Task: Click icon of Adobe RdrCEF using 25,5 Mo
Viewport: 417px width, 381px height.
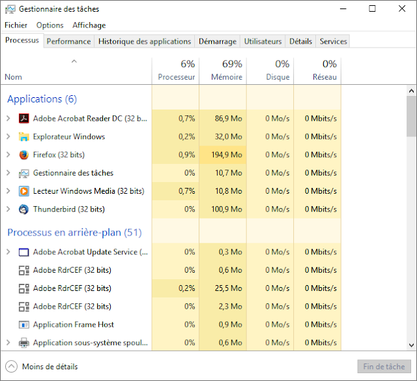Action: 24,288
